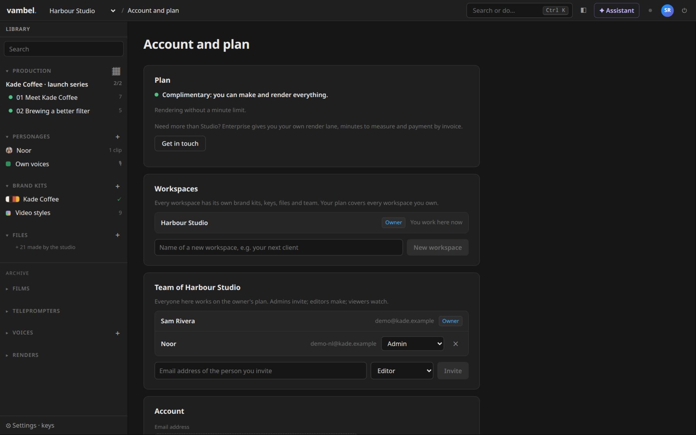Screen dimensions: 696x435
Task: Click the power icon to sign out
Action: [x=684, y=10]
